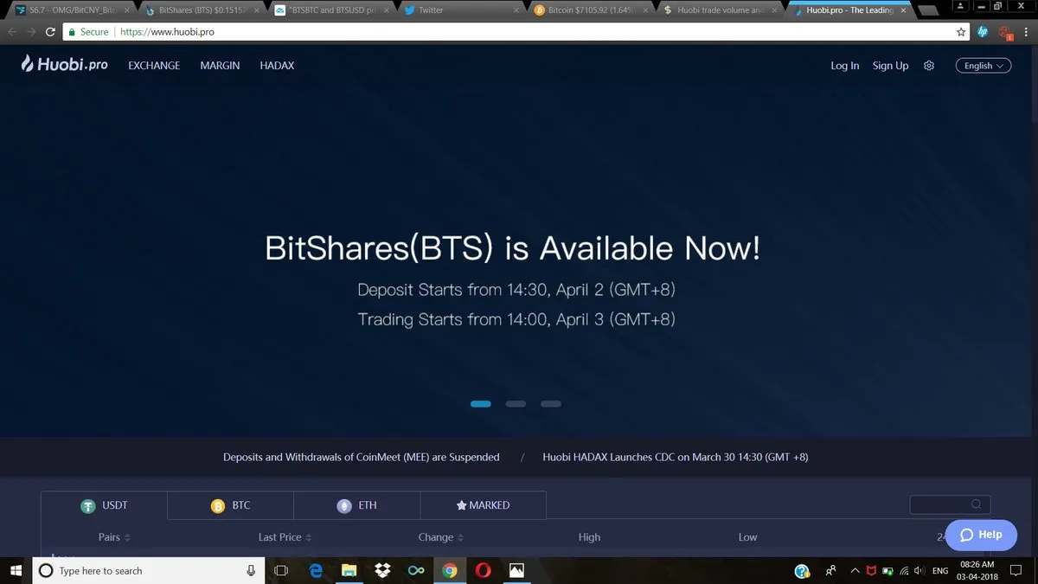This screenshot has height=584, width=1038.
Task: Reload the page with the refresh icon
Action: pyautogui.click(x=52, y=32)
